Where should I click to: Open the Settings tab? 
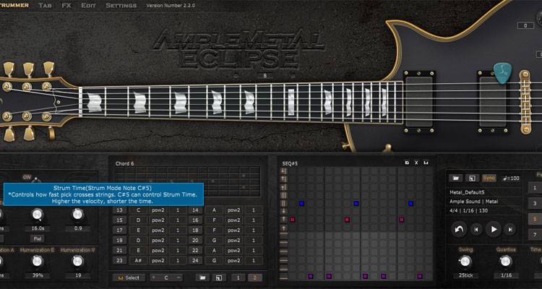click(121, 5)
